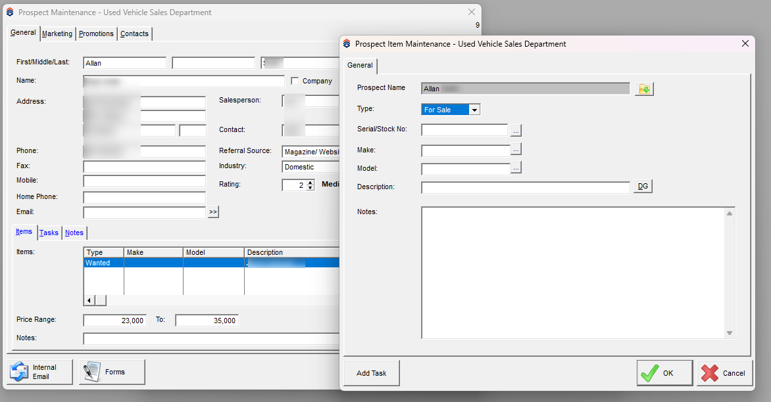This screenshot has width=771, height=402.
Task: Expand the Type dropdown showing For Sale
Action: point(474,110)
